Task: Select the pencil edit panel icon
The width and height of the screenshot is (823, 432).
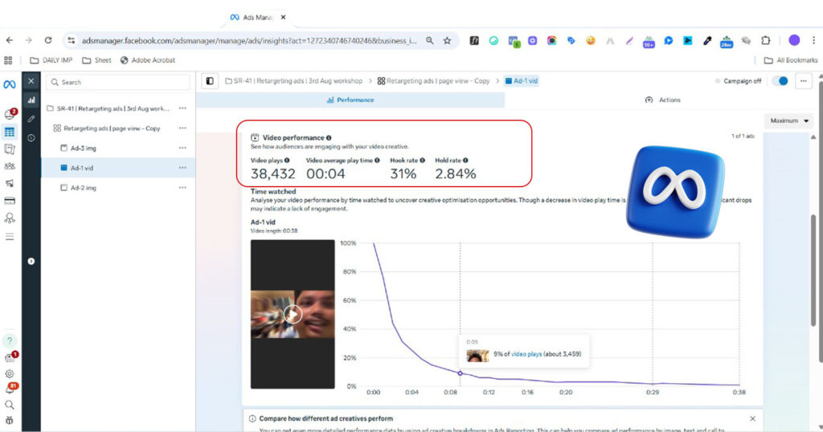Action: pos(31,119)
